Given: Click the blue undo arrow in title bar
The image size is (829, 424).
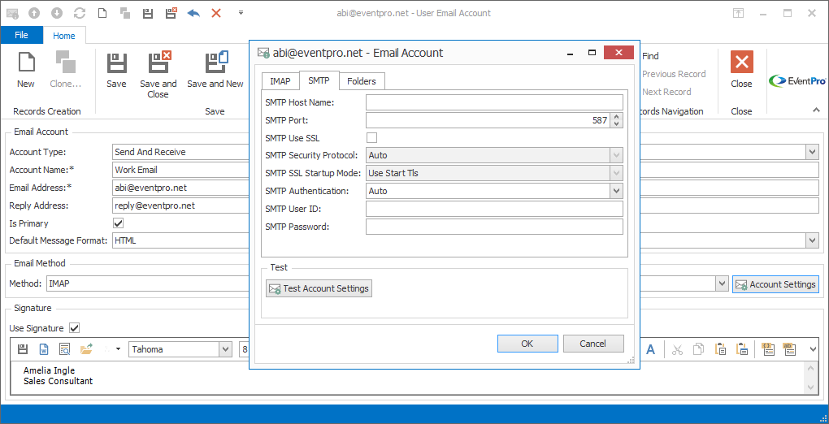Looking at the screenshot, I should [x=193, y=13].
